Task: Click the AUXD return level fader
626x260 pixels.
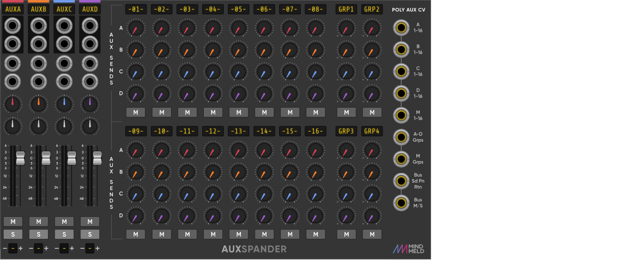Action: (x=97, y=158)
